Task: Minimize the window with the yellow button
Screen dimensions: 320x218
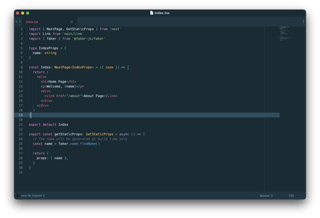Action: click(22, 13)
